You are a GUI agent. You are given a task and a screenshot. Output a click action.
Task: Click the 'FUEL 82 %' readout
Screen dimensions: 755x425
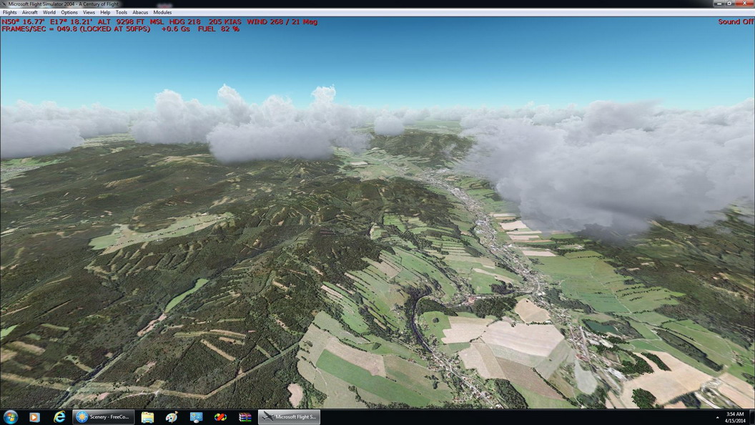(x=219, y=29)
